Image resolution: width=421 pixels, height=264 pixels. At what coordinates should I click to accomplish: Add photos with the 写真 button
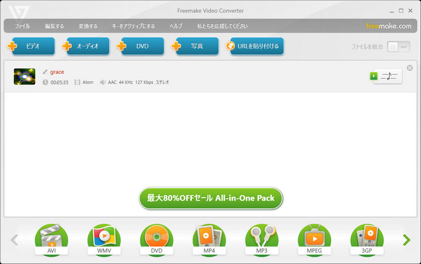pos(195,46)
